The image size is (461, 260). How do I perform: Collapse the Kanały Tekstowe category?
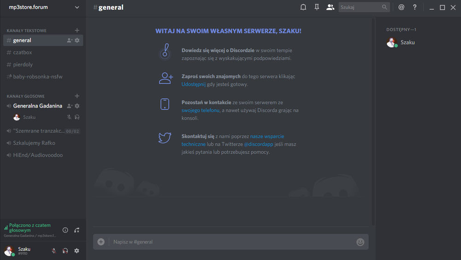pos(27,31)
